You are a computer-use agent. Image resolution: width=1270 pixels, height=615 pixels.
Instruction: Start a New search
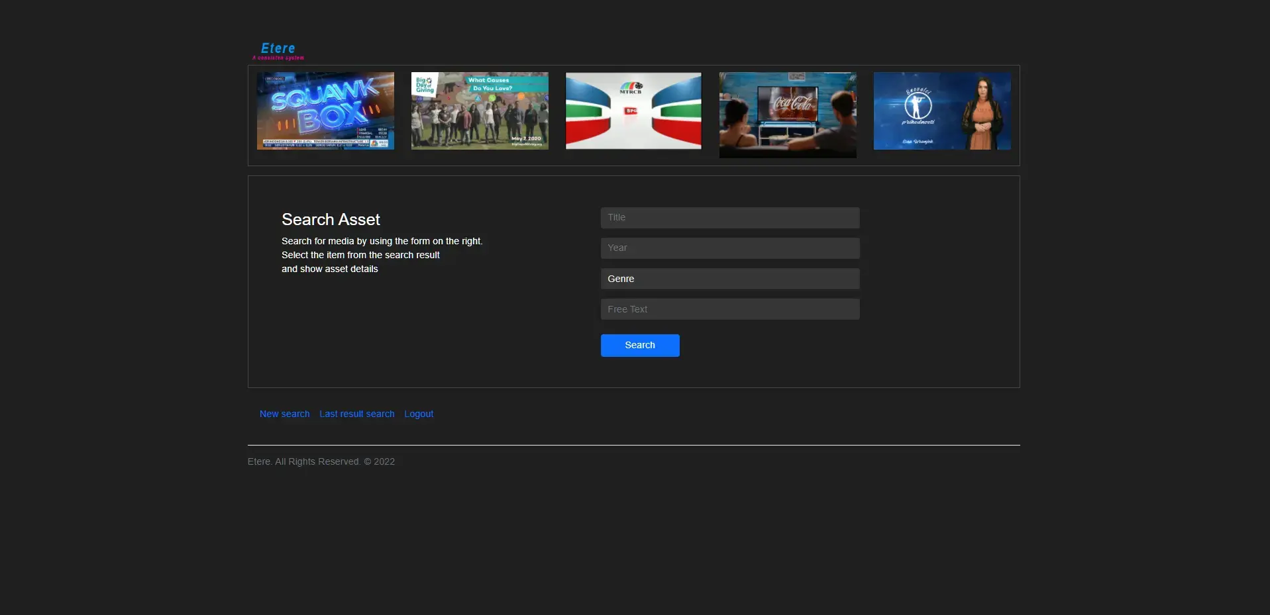tap(284, 414)
